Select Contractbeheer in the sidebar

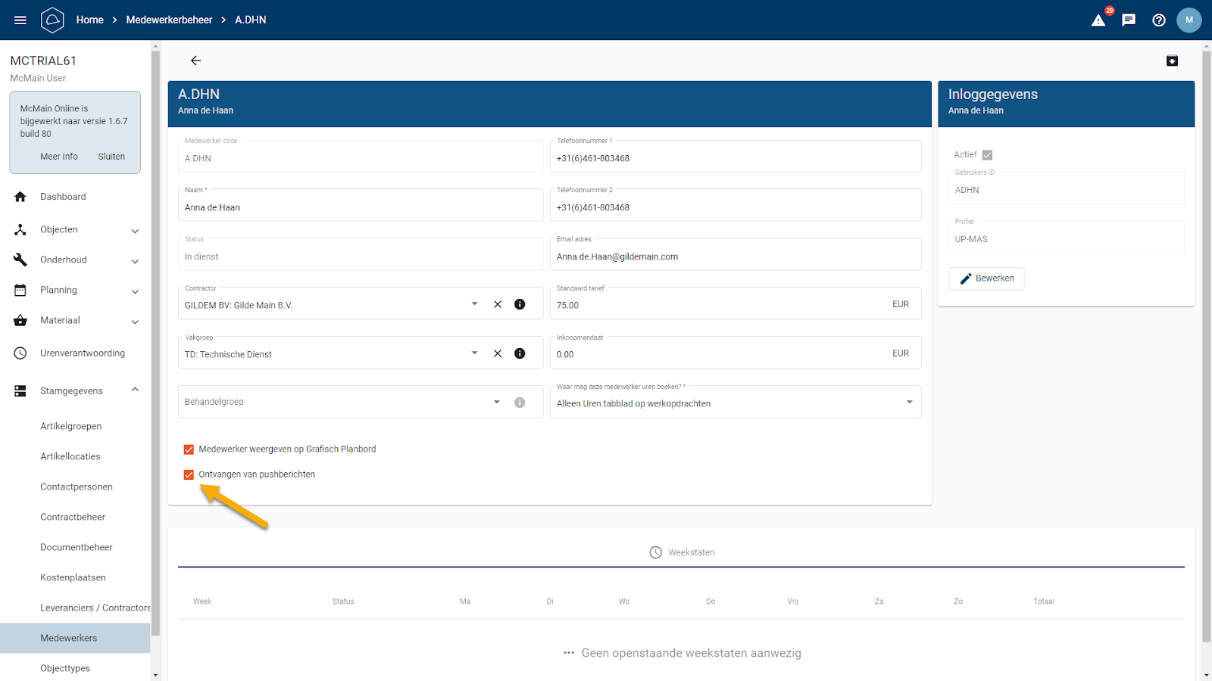coord(73,518)
